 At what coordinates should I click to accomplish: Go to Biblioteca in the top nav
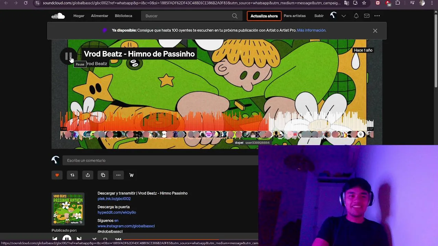(124, 16)
